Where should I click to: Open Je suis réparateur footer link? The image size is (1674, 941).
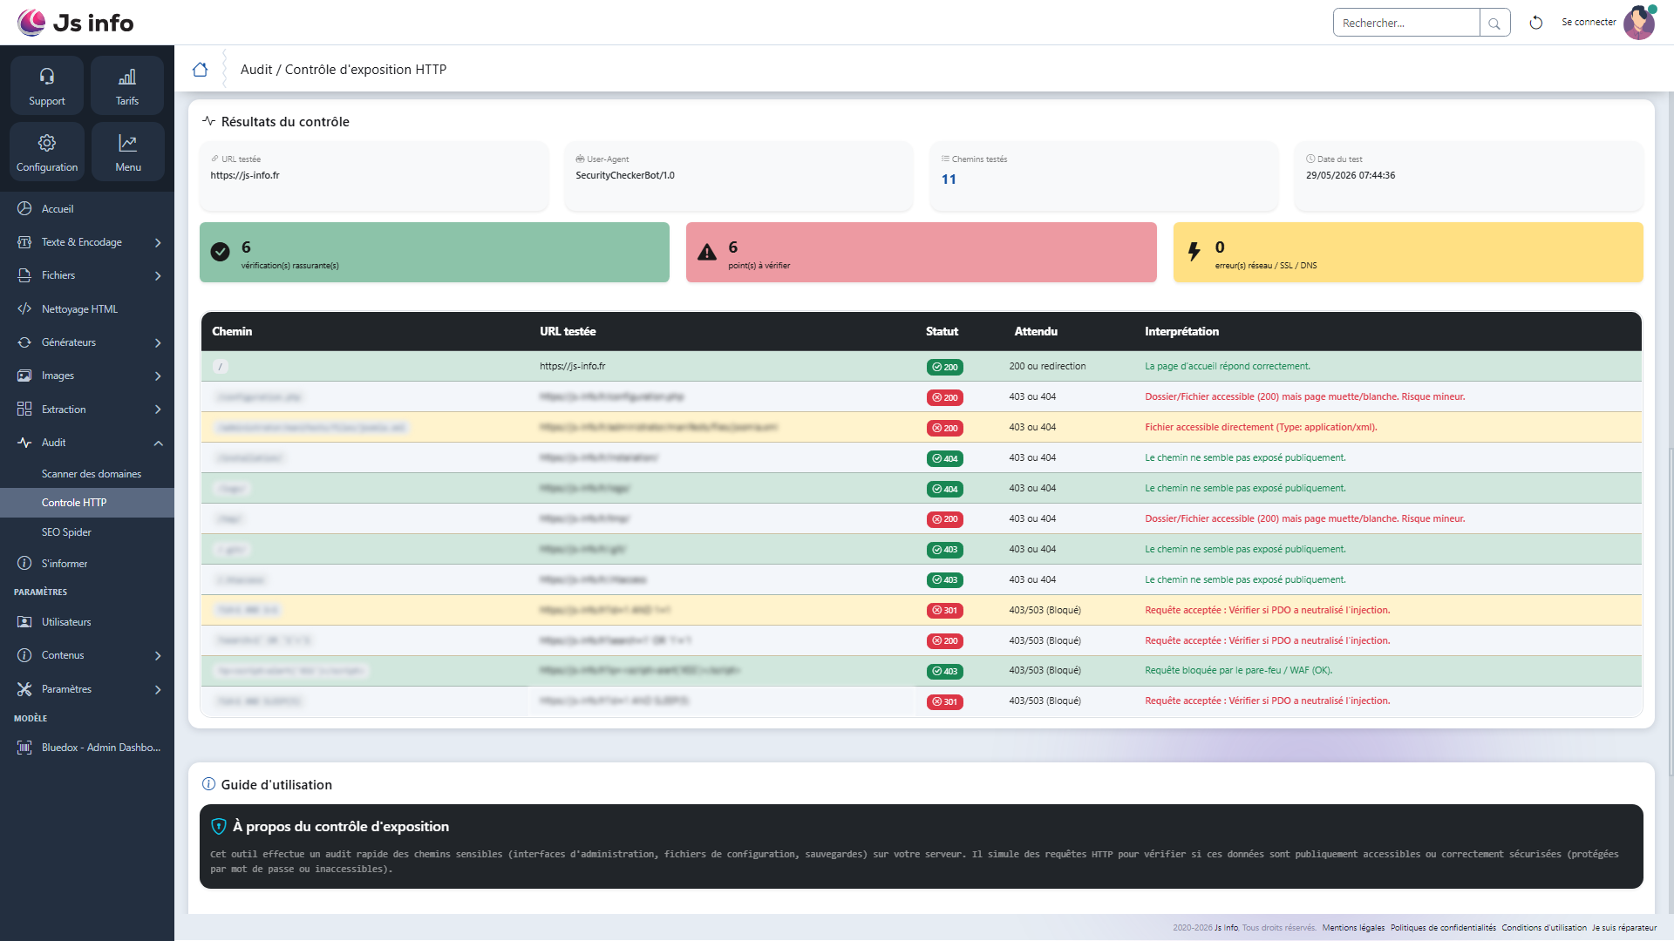(x=1624, y=928)
